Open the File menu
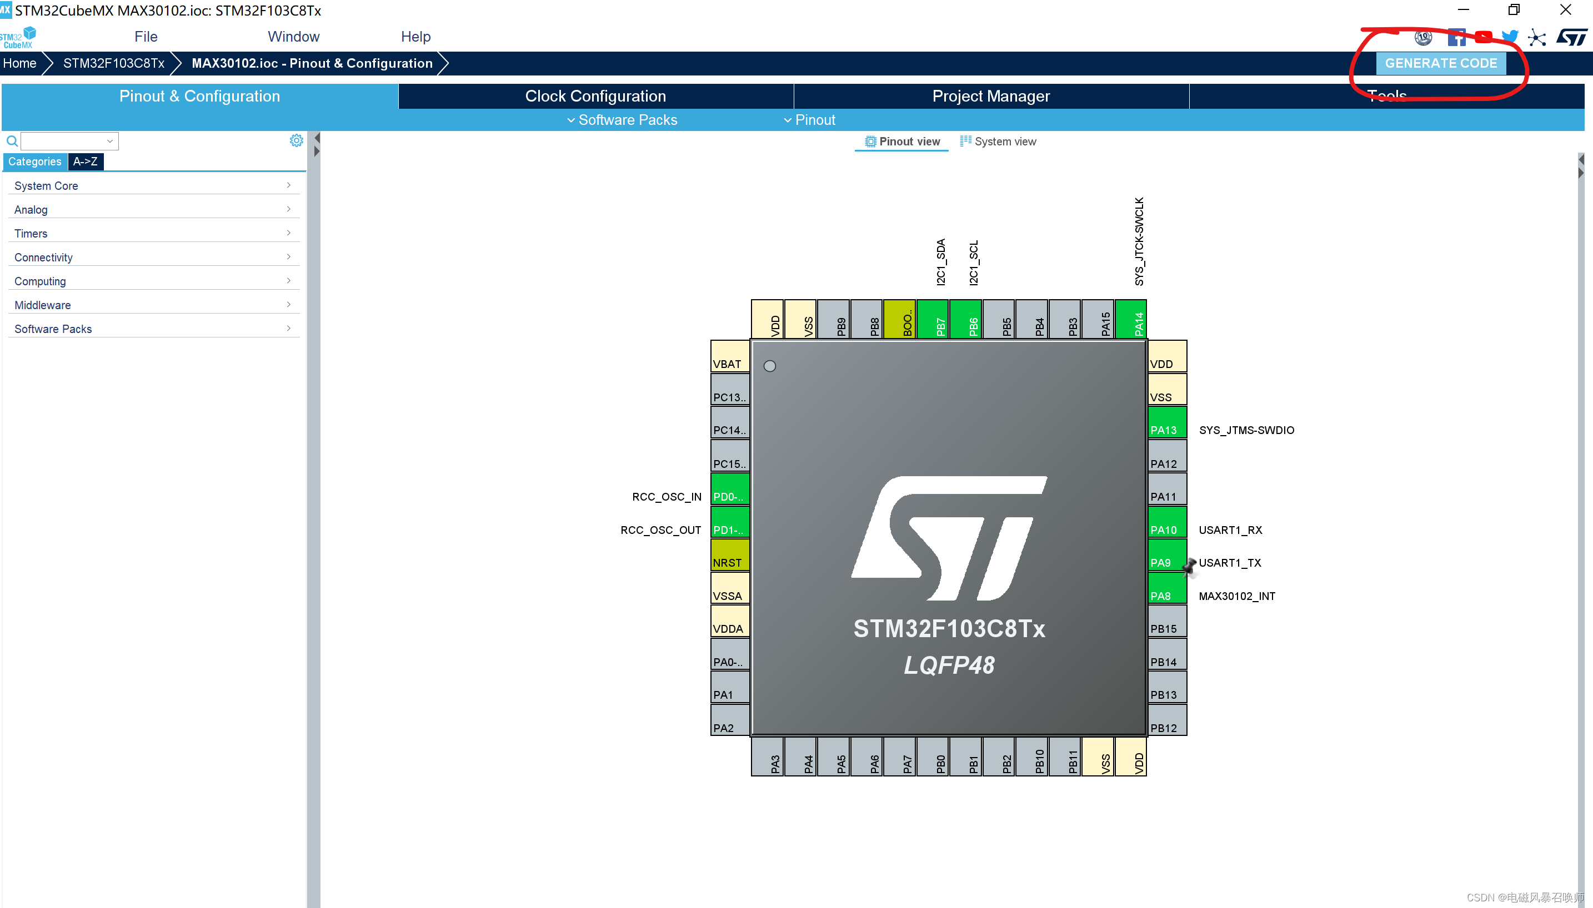 pos(146,36)
